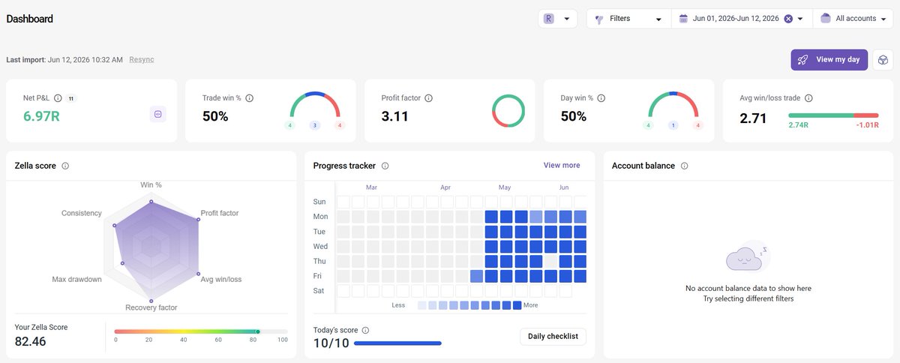This screenshot has height=363, width=900.
Task: Click the 2.74R average win label
Action: coord(798,125)
